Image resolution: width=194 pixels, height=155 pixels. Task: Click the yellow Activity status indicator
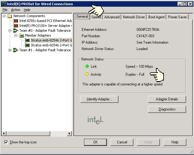pos(87,74)
